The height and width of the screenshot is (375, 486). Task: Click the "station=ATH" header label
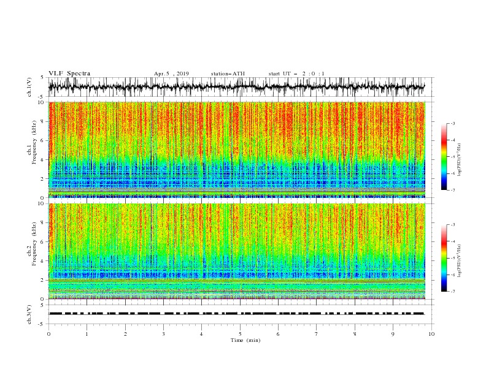pyautogui.click(x=228, y=74)
